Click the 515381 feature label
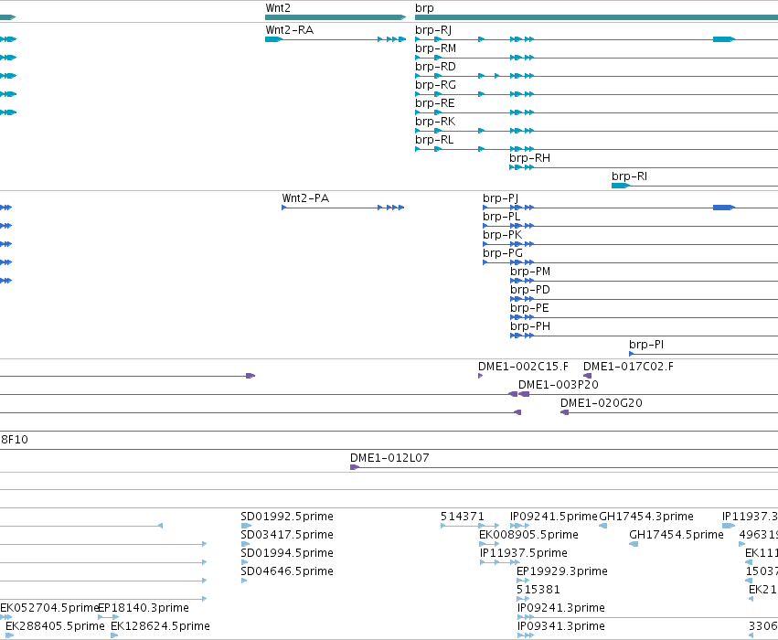Image resolution: width=778 pixels, height=640 pixels. pyautogui.click(x=538, y=590)
